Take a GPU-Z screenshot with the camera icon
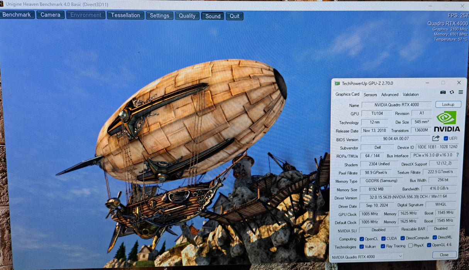Screen dimensions: 469x270 [x=443, y=93]
